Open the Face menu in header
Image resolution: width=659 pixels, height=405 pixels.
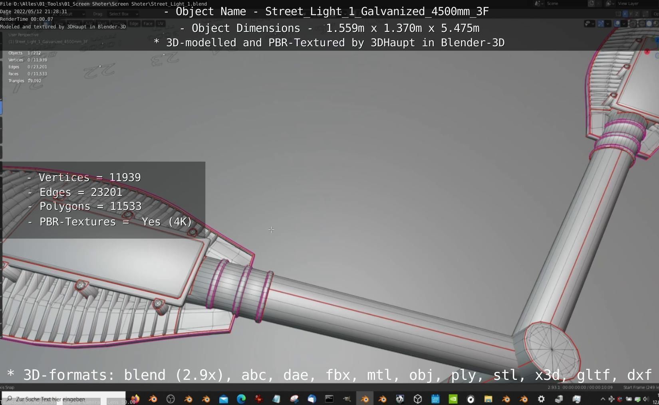(x=148, y=24)
